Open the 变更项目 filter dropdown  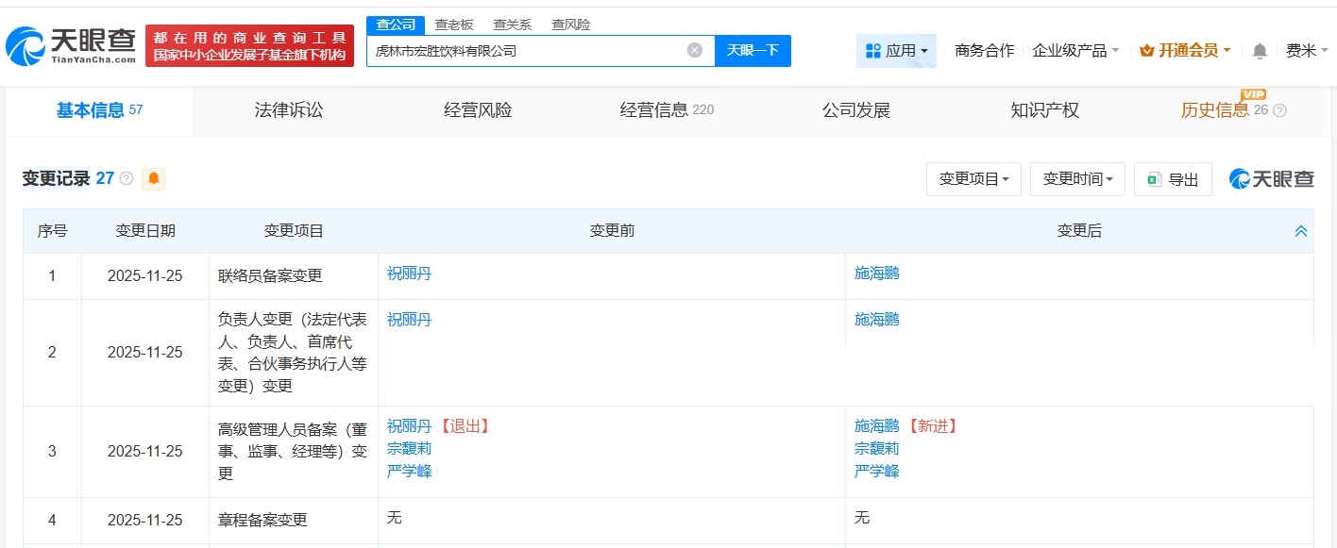click(x=973, y=178)
